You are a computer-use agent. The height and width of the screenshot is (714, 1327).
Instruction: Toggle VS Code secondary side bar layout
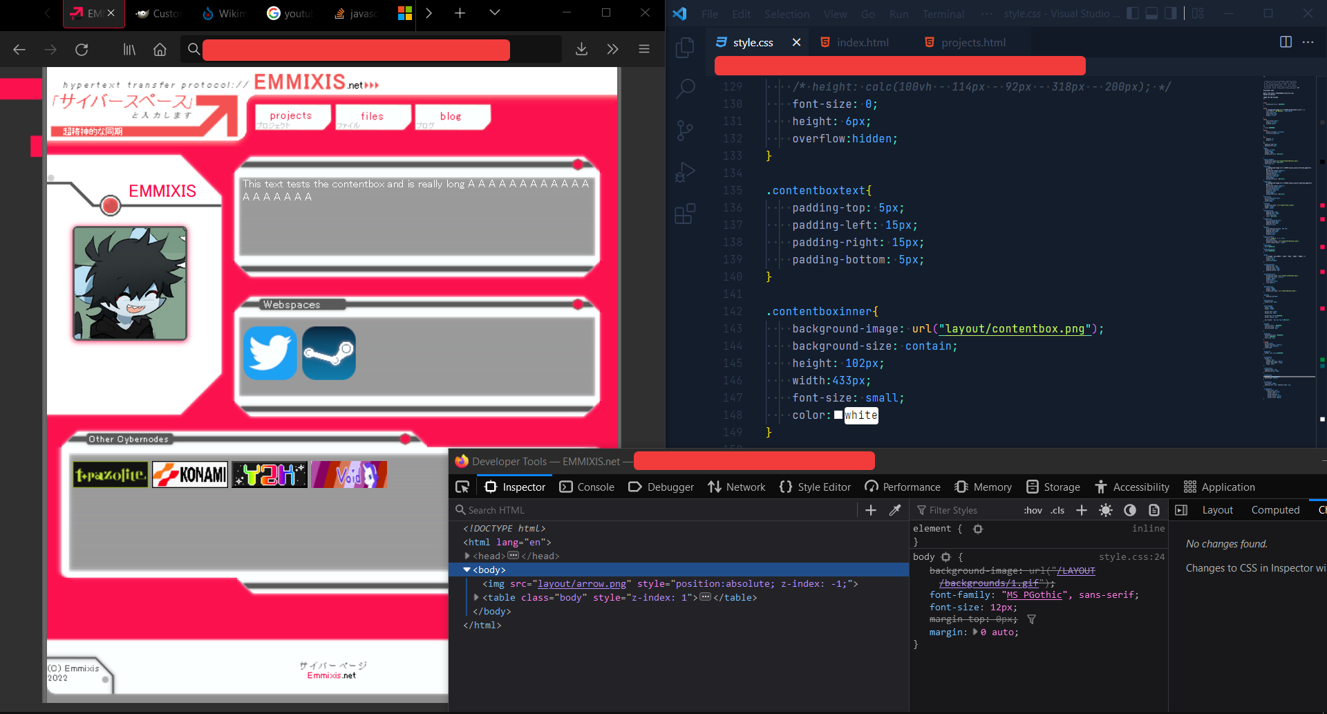pyautogui.click(x=1170, y=13)
